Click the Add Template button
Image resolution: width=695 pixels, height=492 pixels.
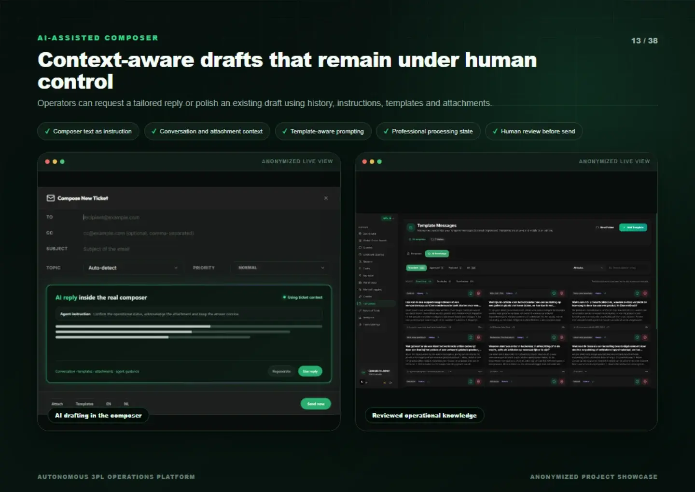(x=633, y=227)
